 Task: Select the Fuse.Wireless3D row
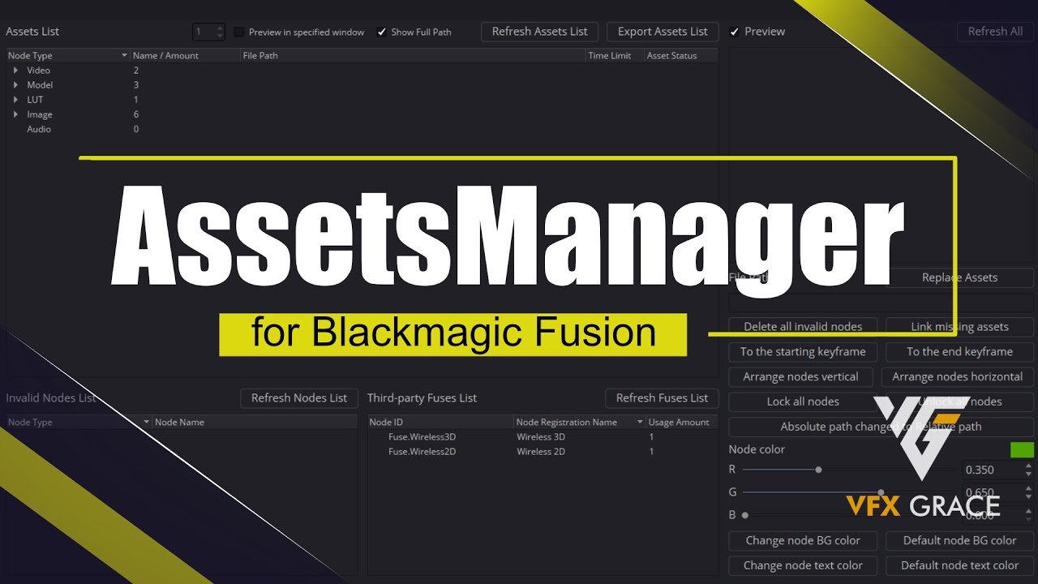pos(542,437)
